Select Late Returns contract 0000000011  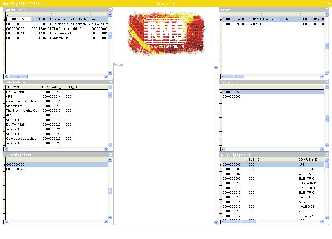point(57,92)
